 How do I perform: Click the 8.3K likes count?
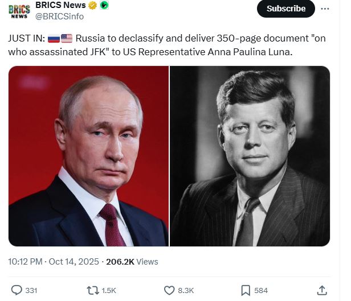(186, 290)
